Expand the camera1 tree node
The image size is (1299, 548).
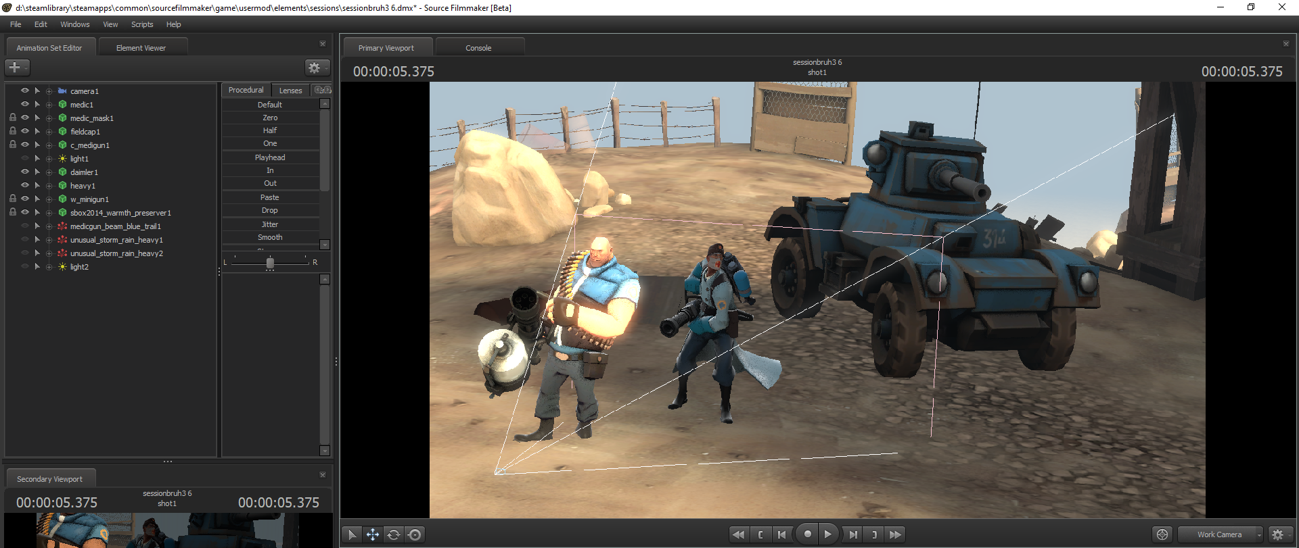(49, 91)
